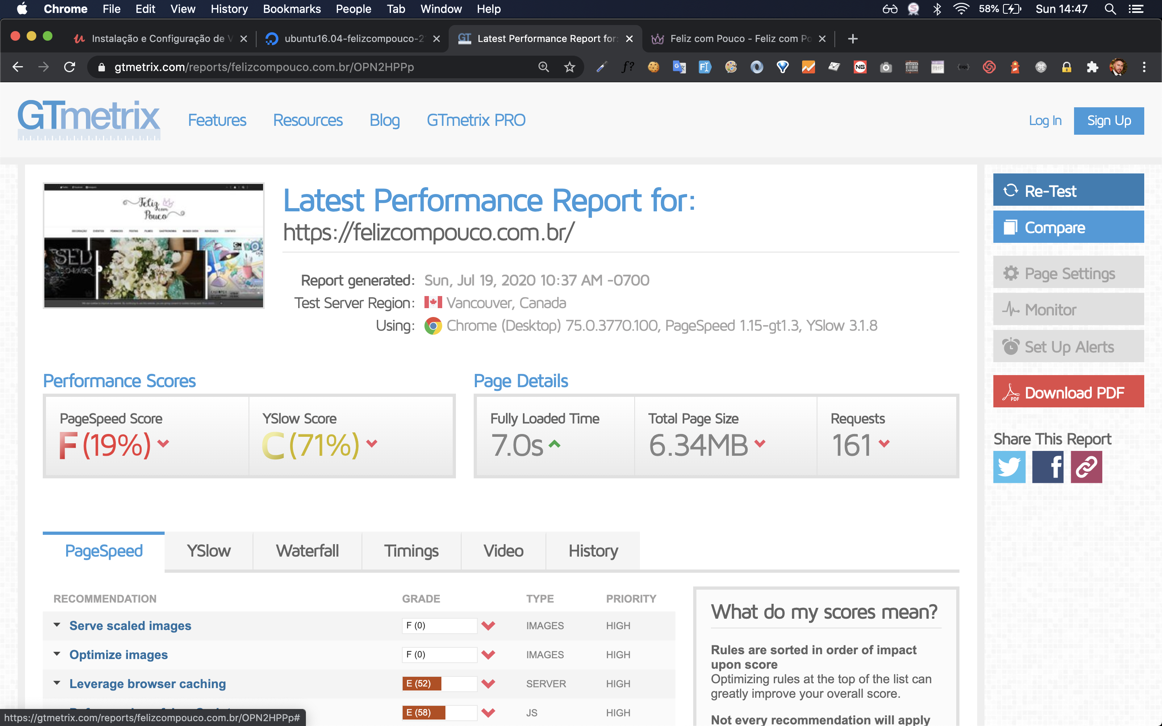Click the Chrome profile avatar
1162x726 pixels.
[1118, 67]
